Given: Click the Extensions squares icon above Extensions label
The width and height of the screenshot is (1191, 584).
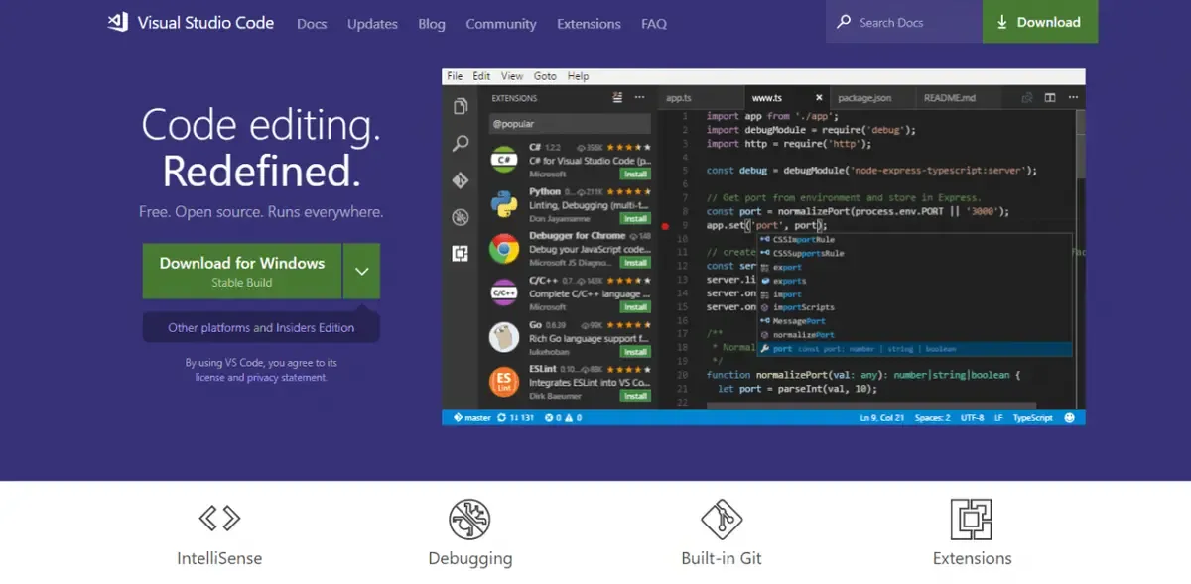Looking at the screenshot, I should tap(972, 520).
